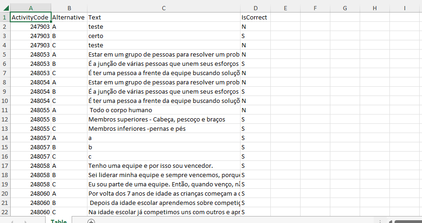Select the 'a' text cell in row 14
This screenshot has height=223, width=422.
point(164,138)
